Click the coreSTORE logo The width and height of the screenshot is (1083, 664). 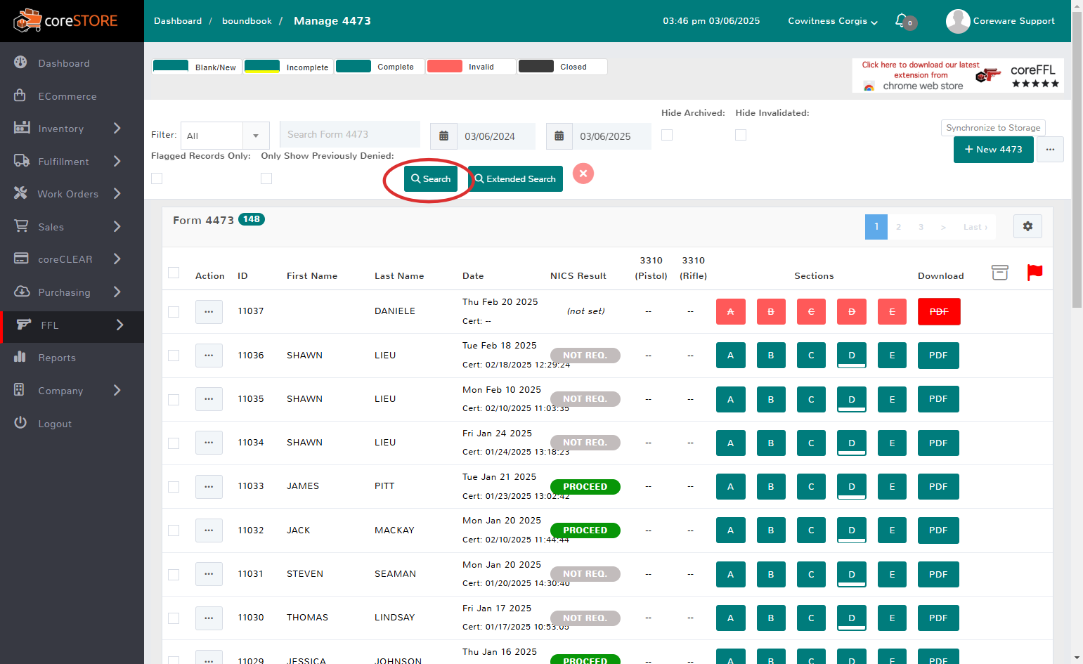[x=66, y=21]
